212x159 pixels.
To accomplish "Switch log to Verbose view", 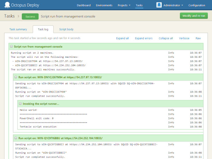I will coord(184,39).
